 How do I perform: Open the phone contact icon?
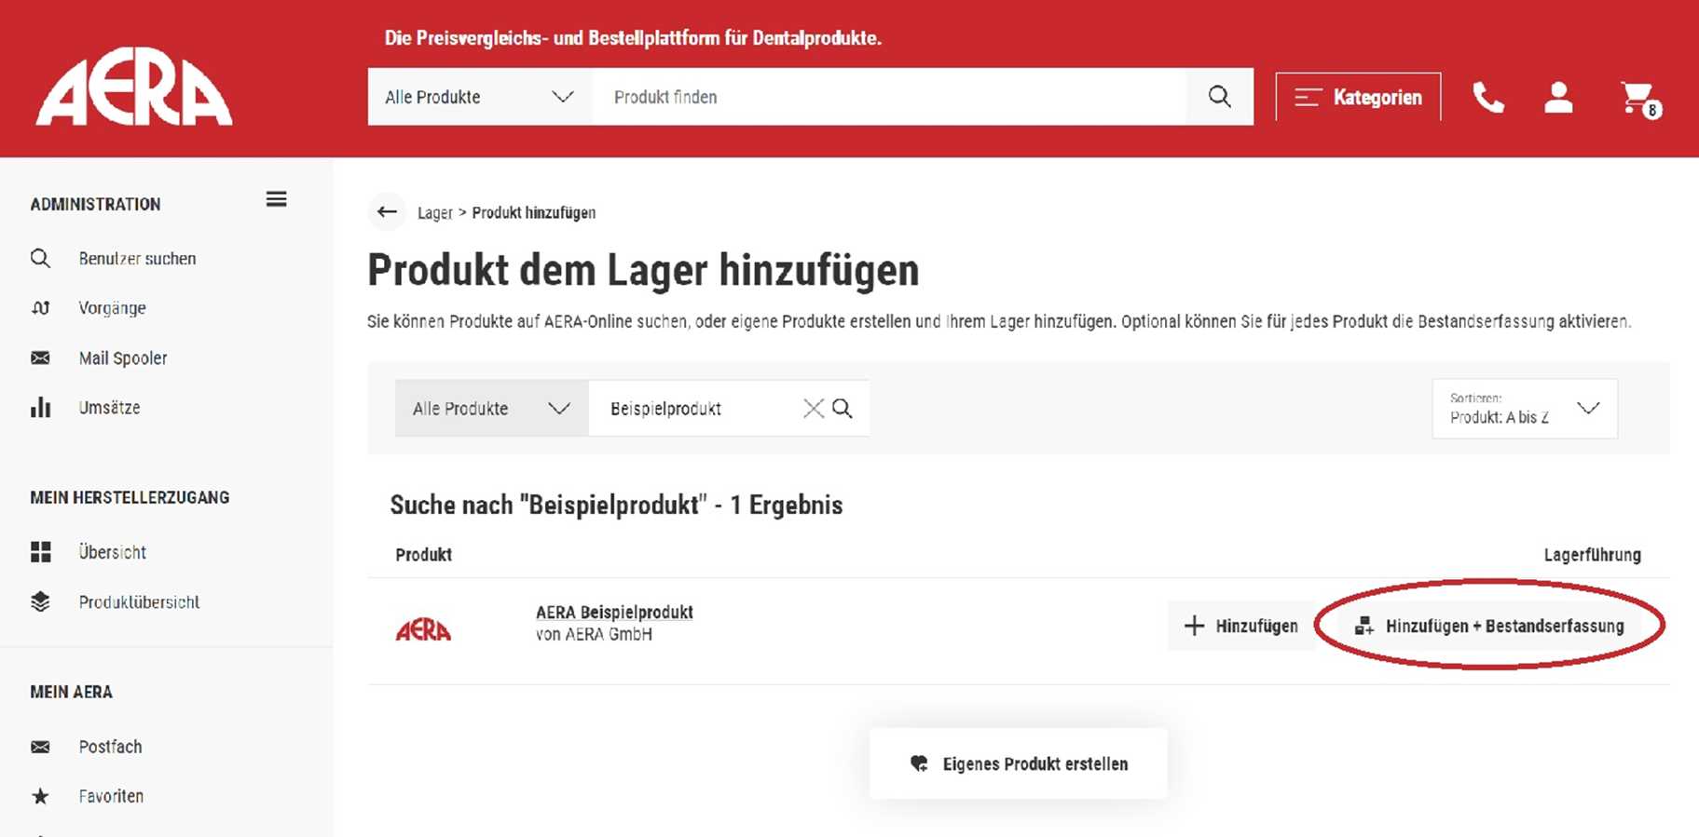tap(1487, 97)
